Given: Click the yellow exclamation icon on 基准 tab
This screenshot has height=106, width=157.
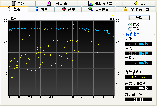Looking at the screenshot, I should [x=10, y=9].
